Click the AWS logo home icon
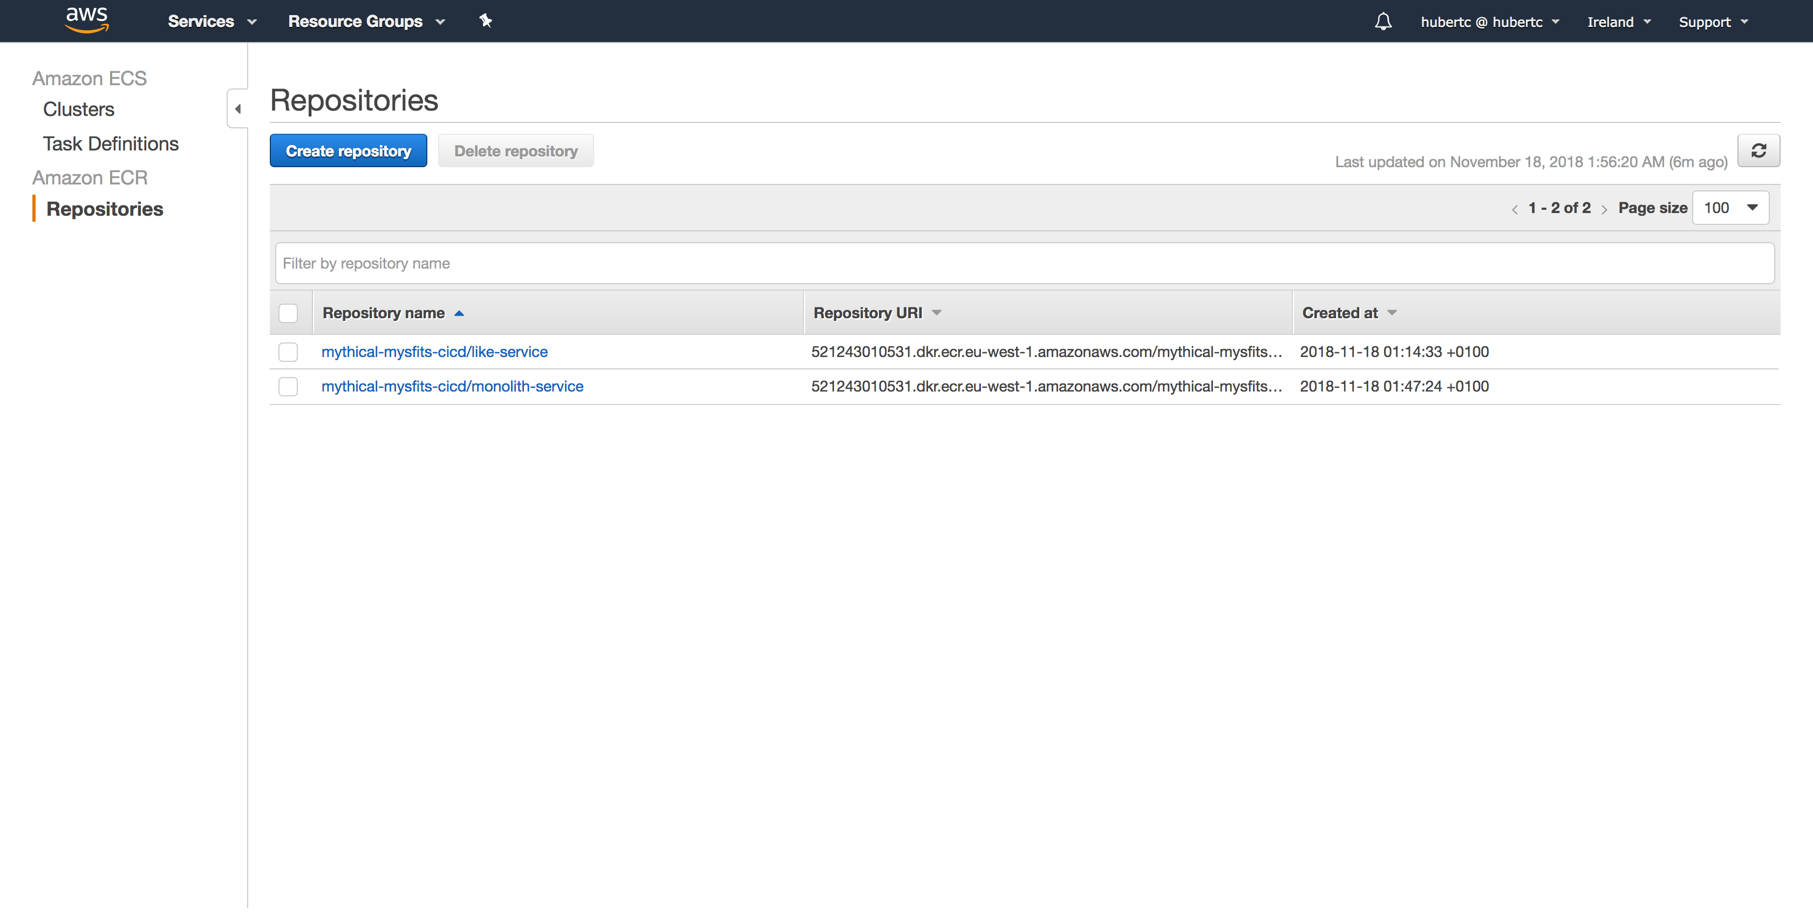The height and width of the screenshot is (919, 1813). [86, 20]
